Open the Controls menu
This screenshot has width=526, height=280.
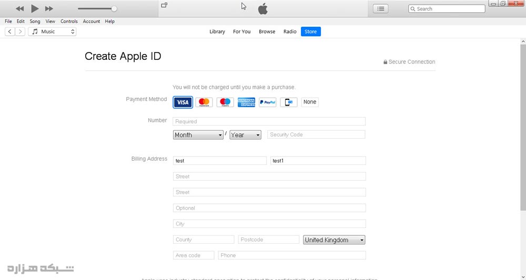click(69, 21)
